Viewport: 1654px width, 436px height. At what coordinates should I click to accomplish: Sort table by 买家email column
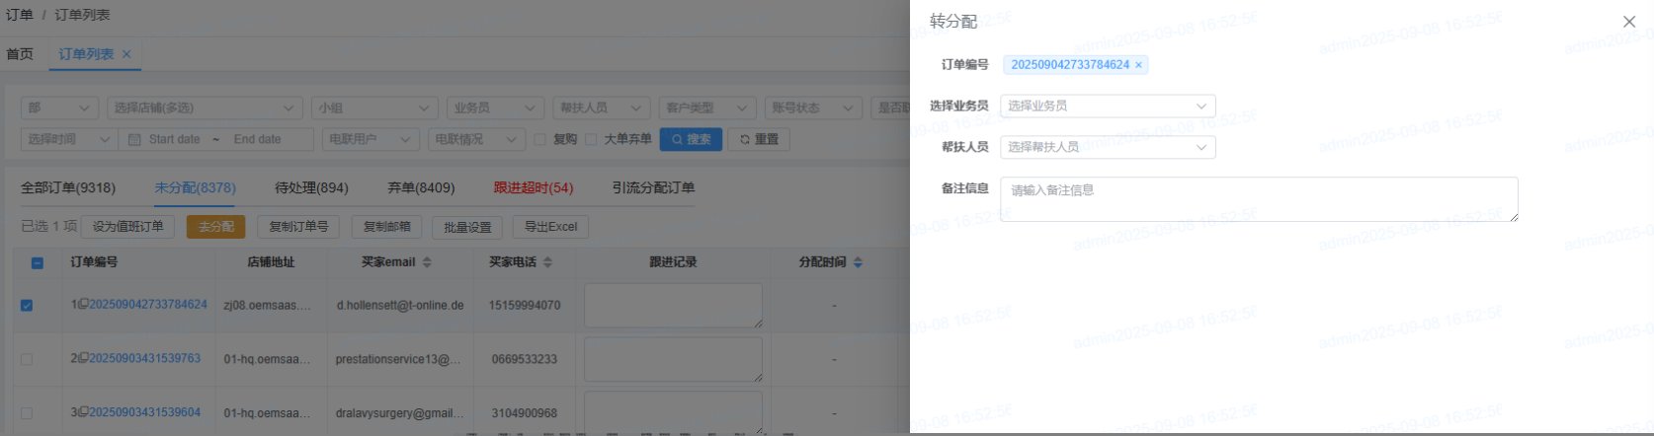[x=427, y=262]
